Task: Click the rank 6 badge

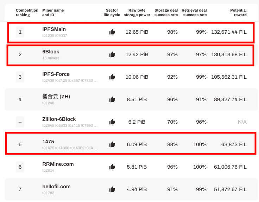Action: (x=20, y=167)
